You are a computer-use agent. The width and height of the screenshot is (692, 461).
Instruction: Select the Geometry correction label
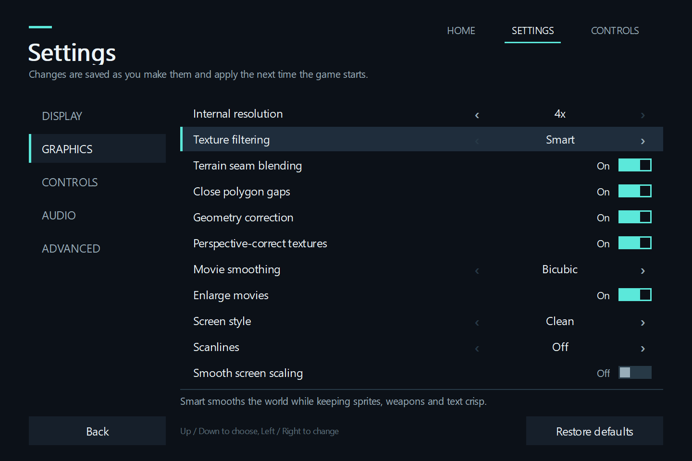(x=243, y=218)
